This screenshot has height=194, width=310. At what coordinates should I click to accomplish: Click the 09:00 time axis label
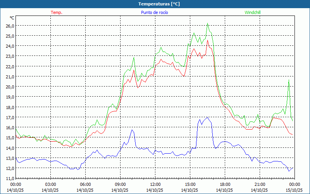pyautogui.click(x=120, y=184)
